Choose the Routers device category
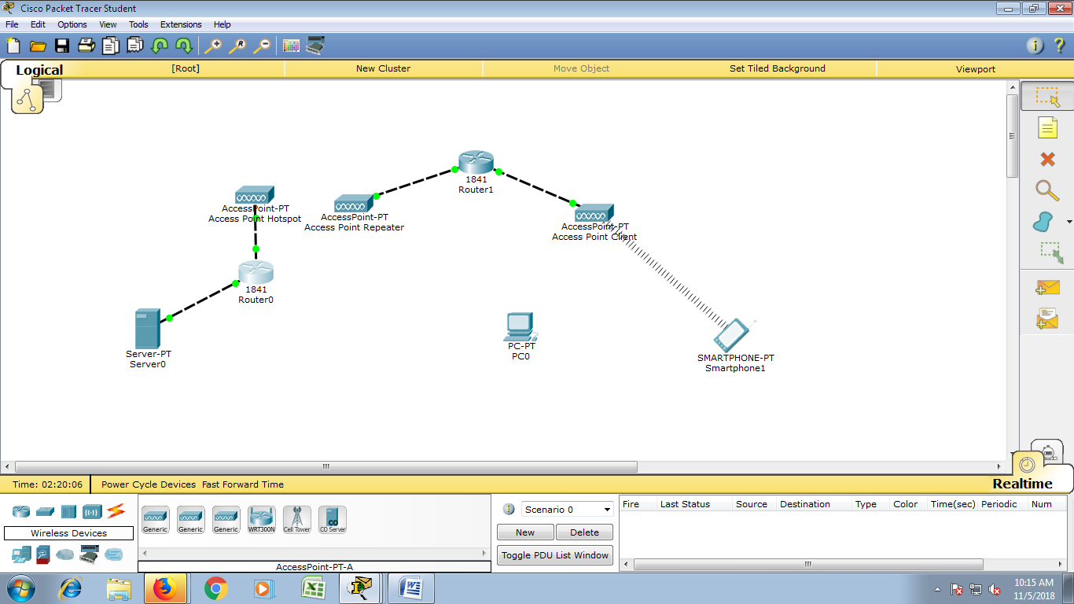 click(21, 512)
